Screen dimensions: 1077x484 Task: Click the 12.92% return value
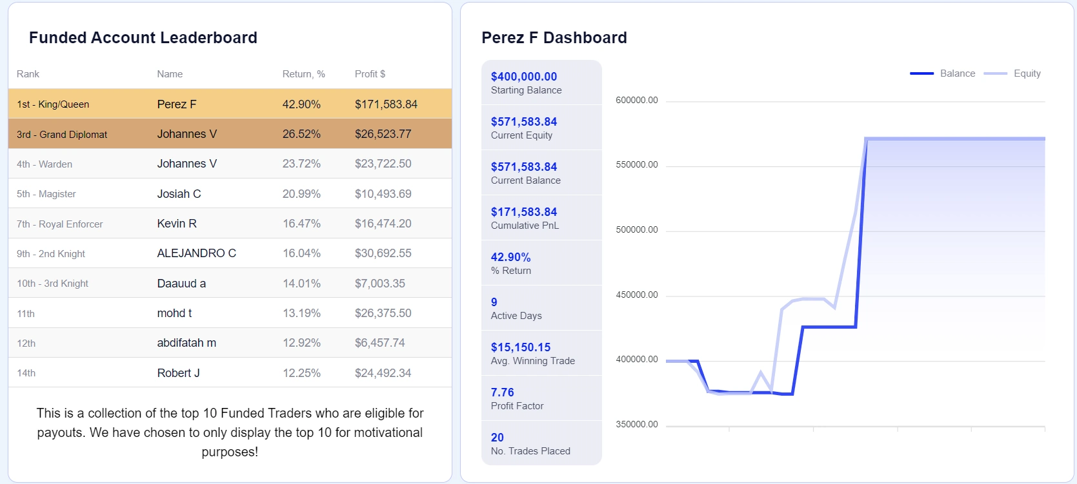[x=301, y=343]
